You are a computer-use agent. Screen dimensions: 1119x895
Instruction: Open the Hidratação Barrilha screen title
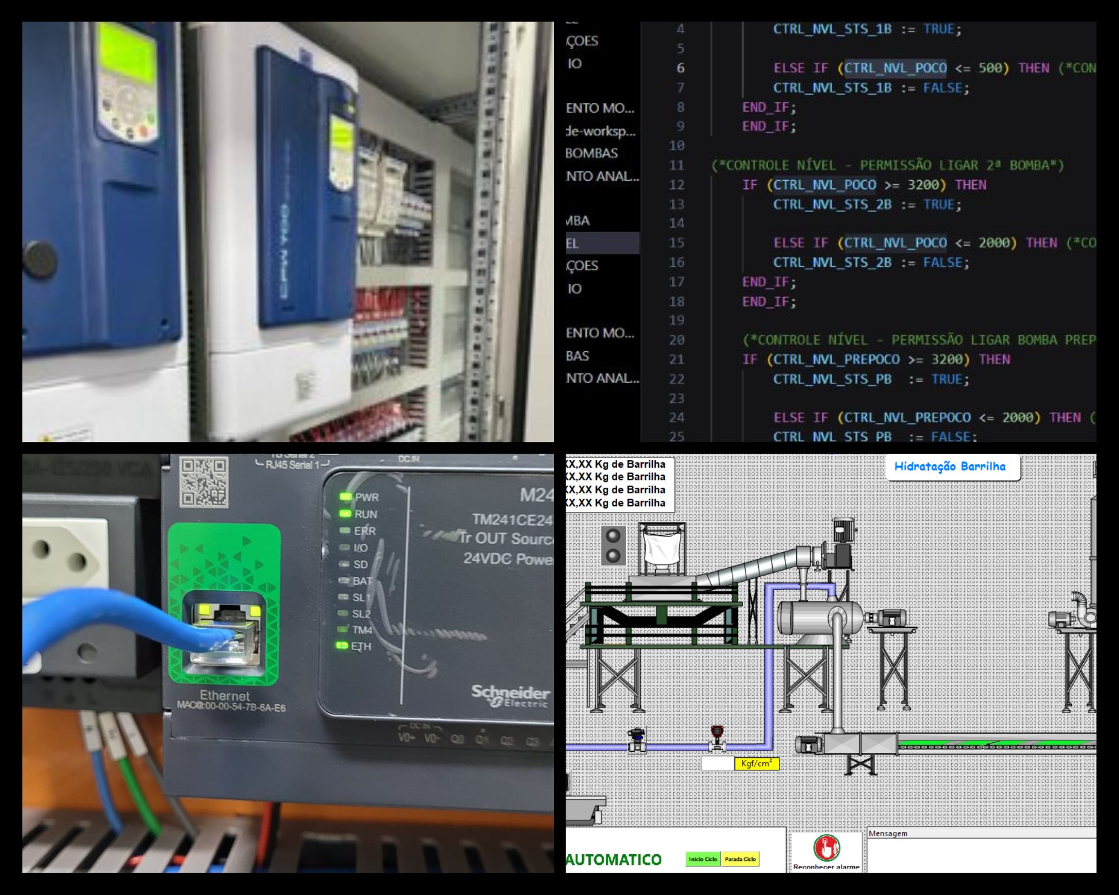pos(949,467)
